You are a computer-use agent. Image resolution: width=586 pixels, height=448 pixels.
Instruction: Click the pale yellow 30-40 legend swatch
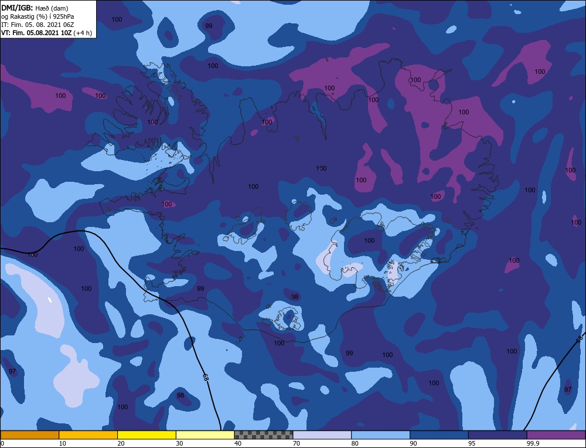[x=205, y=435]
